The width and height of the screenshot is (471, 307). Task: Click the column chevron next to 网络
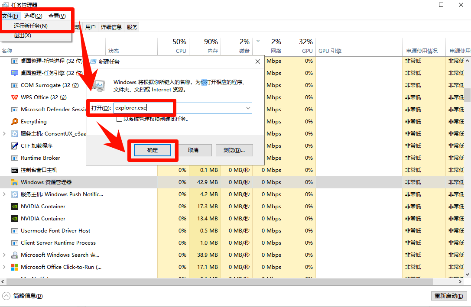click(258, 41)
